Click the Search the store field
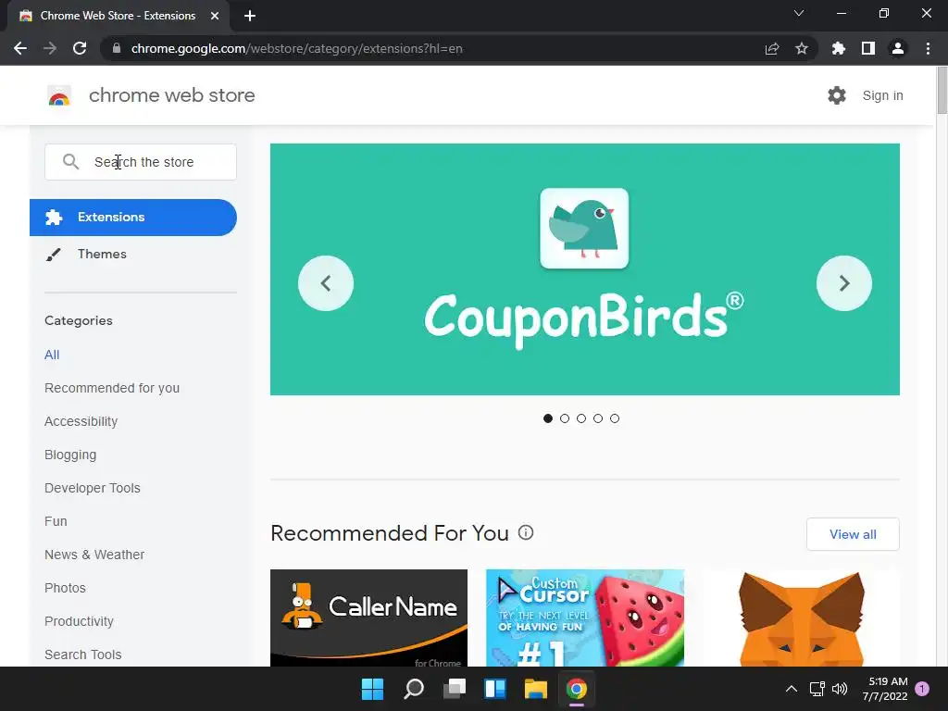The image size is (948, 711). pyautogui.click(x=141, y=162)
